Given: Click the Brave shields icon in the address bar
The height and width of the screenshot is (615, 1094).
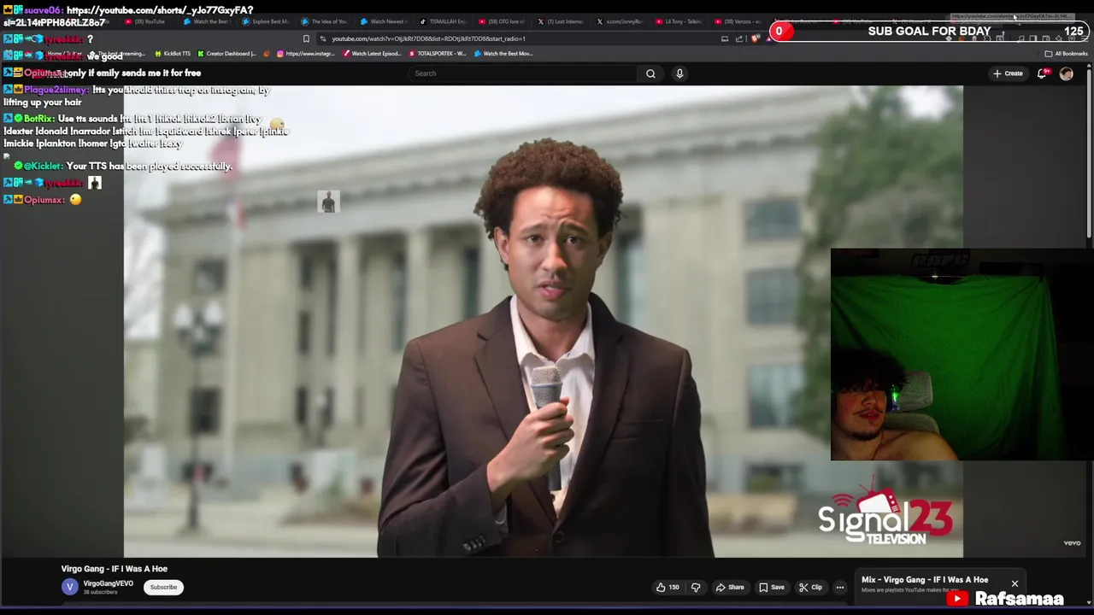Looking at the screenshot, I should tap(756, 38).
